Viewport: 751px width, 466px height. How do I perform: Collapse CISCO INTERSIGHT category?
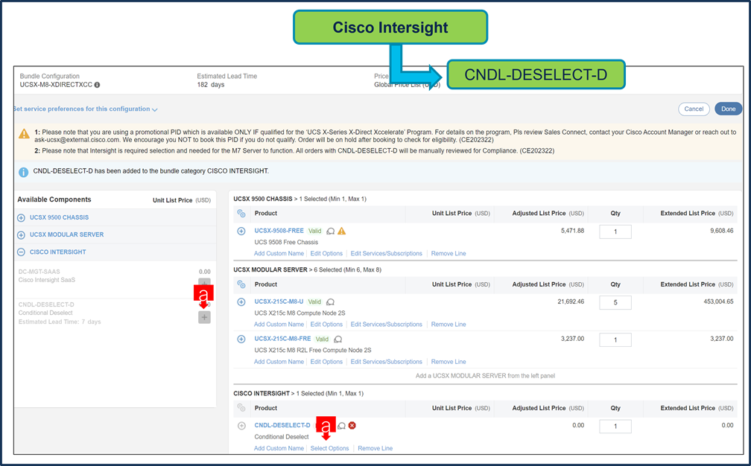21,252
